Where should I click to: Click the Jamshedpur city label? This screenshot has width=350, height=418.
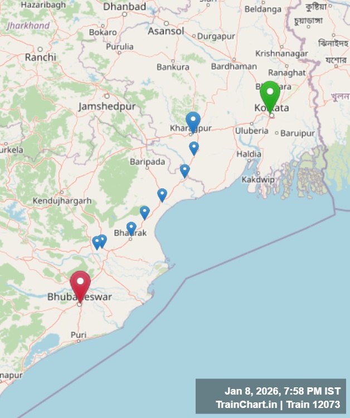[107, 106]
